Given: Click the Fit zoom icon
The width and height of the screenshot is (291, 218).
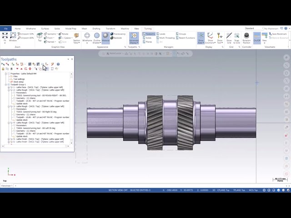Looking at the screenshot, I should [x=5, y=35].
